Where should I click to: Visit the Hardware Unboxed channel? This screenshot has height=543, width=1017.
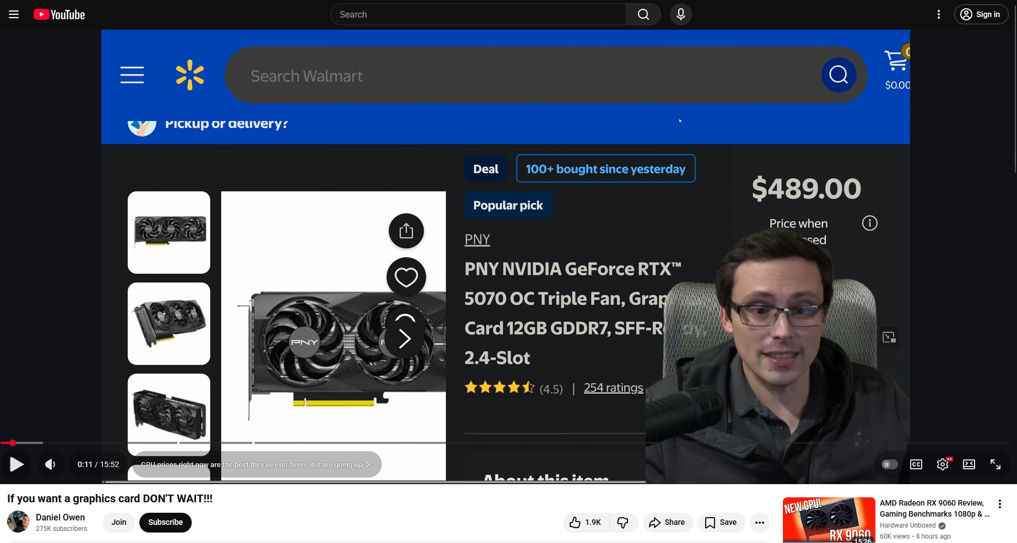(907, 525)
